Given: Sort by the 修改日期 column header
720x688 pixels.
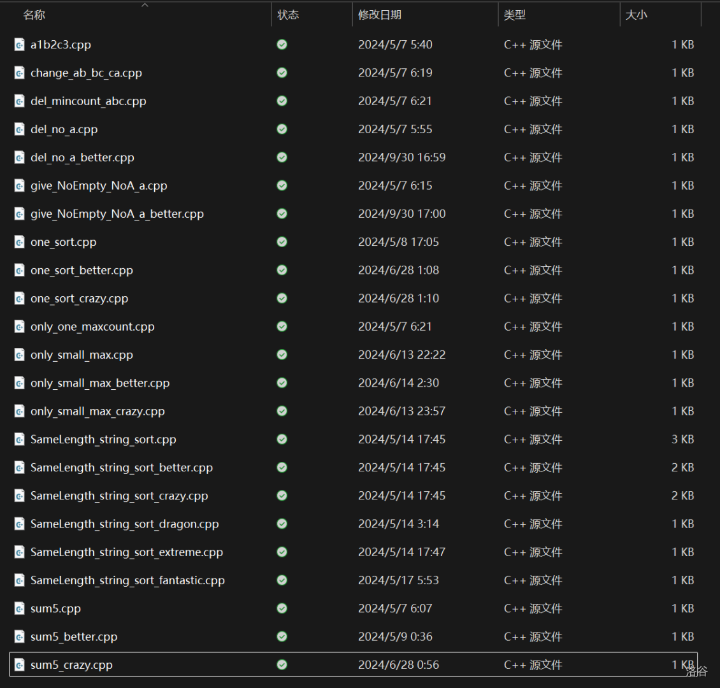Looking at the screenshot, I should 380,15.
